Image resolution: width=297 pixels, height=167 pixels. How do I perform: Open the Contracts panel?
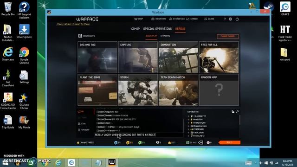tap(87, 36)
